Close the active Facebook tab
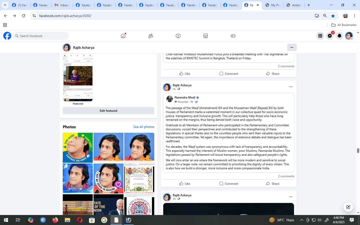Viewport: 360px width, 225px height. coord(258,5)
